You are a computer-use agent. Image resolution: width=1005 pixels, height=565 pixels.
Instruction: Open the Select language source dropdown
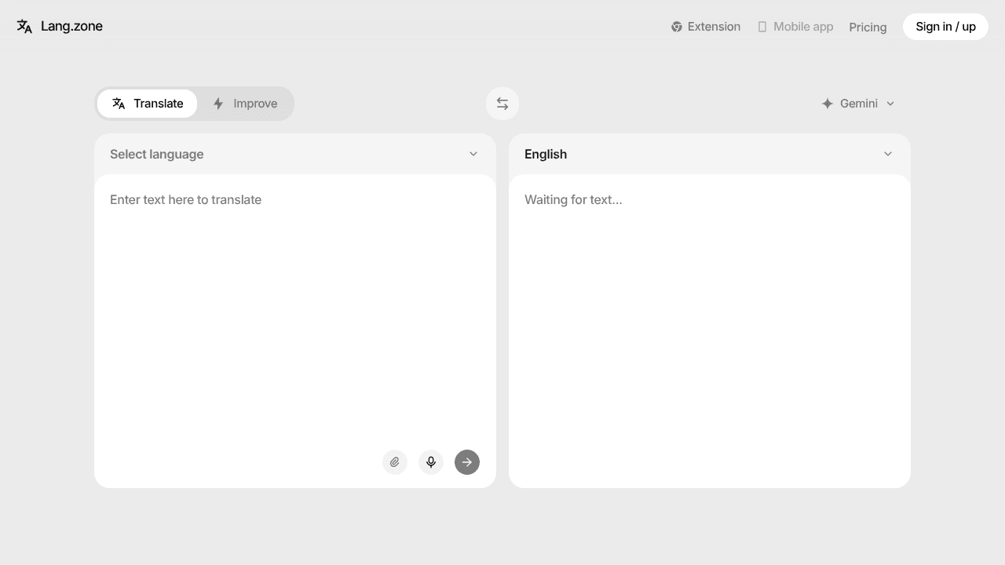coord(295,154)
